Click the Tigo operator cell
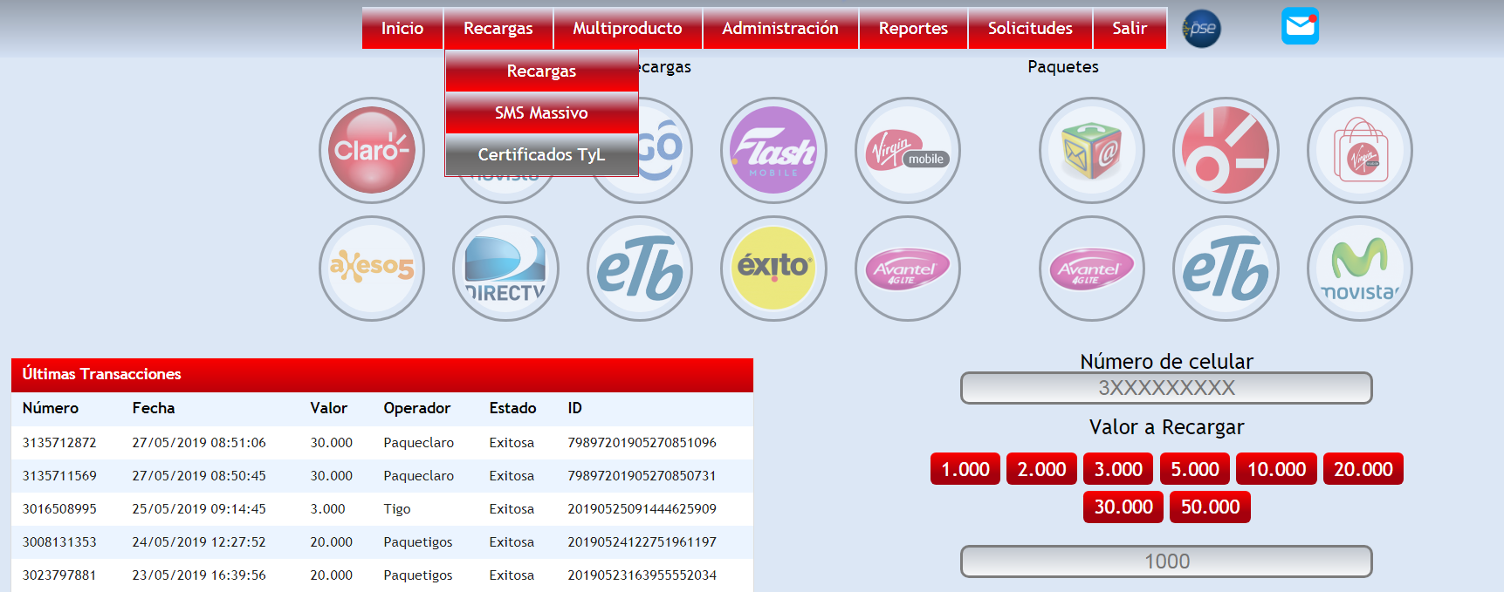Image resolution: width=1504 pixels, height=592 pixels. 397,509
